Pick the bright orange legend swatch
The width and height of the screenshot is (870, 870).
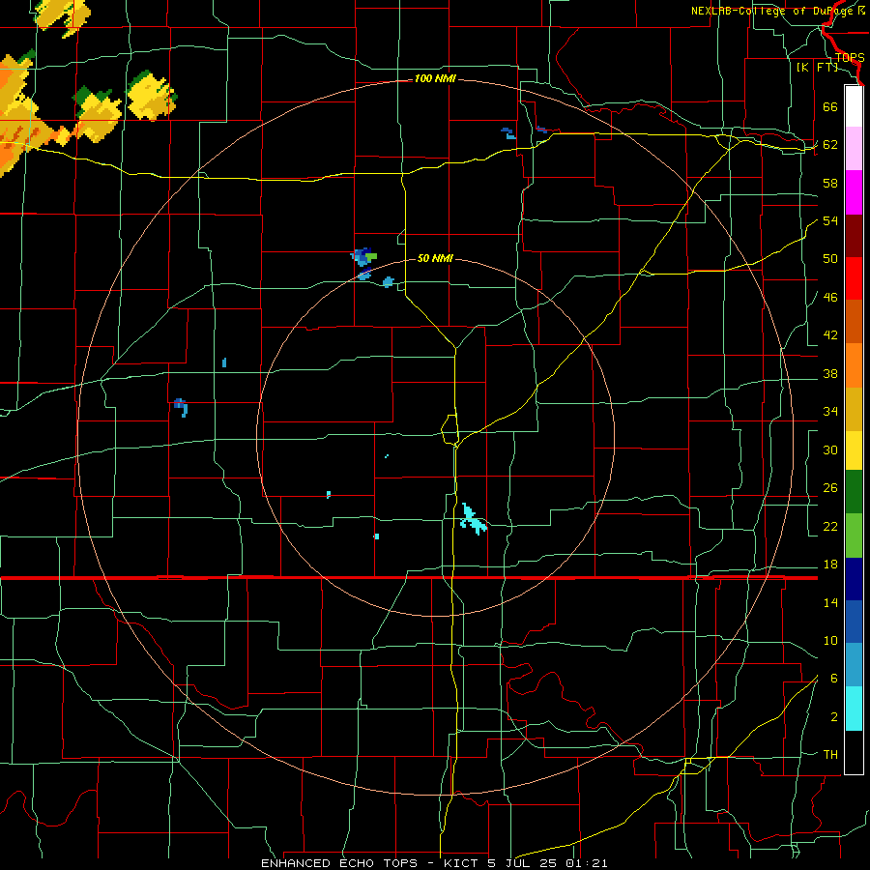tap(854, 365)
